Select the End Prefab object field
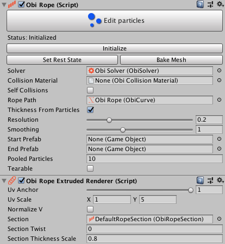 click(x=149, y=149)
